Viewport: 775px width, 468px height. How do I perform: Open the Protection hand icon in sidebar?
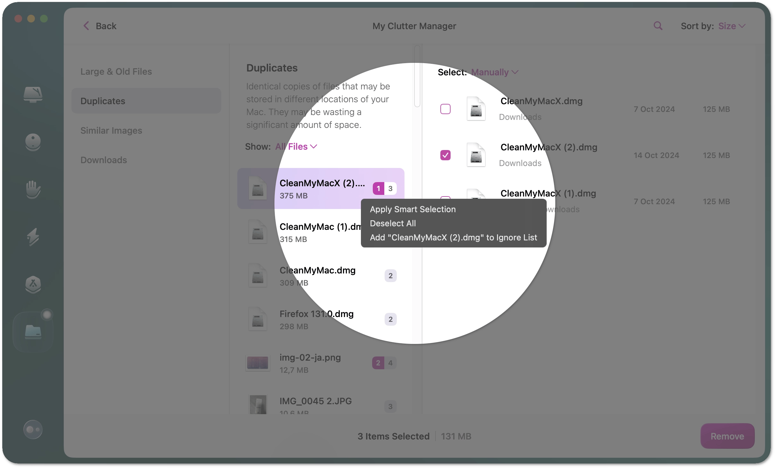click(x=33, y=189)
